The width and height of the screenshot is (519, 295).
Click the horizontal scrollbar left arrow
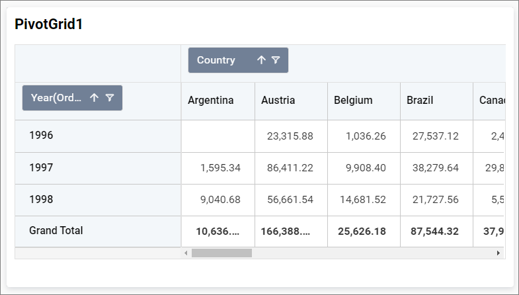(x=186, y=253)
